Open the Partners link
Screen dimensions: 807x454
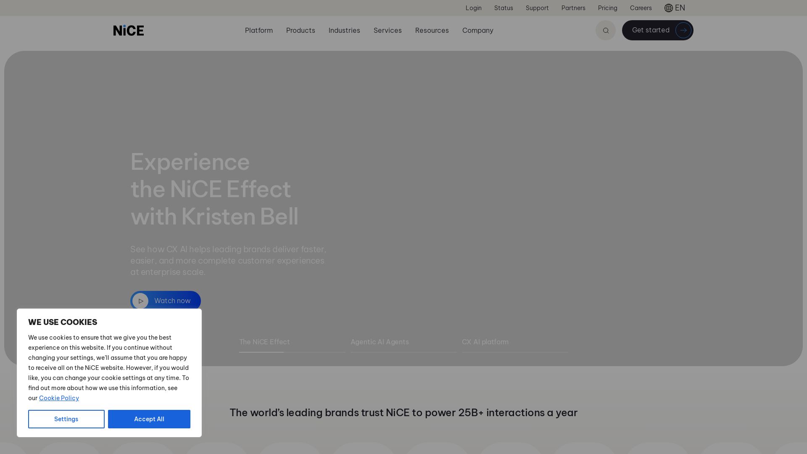click(x=573, y=8)
